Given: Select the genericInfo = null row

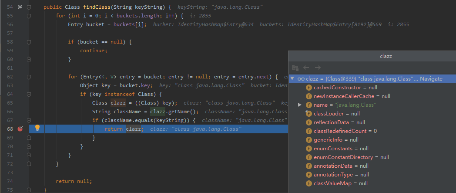Looking at the screenshot, I should coord(372,140).
